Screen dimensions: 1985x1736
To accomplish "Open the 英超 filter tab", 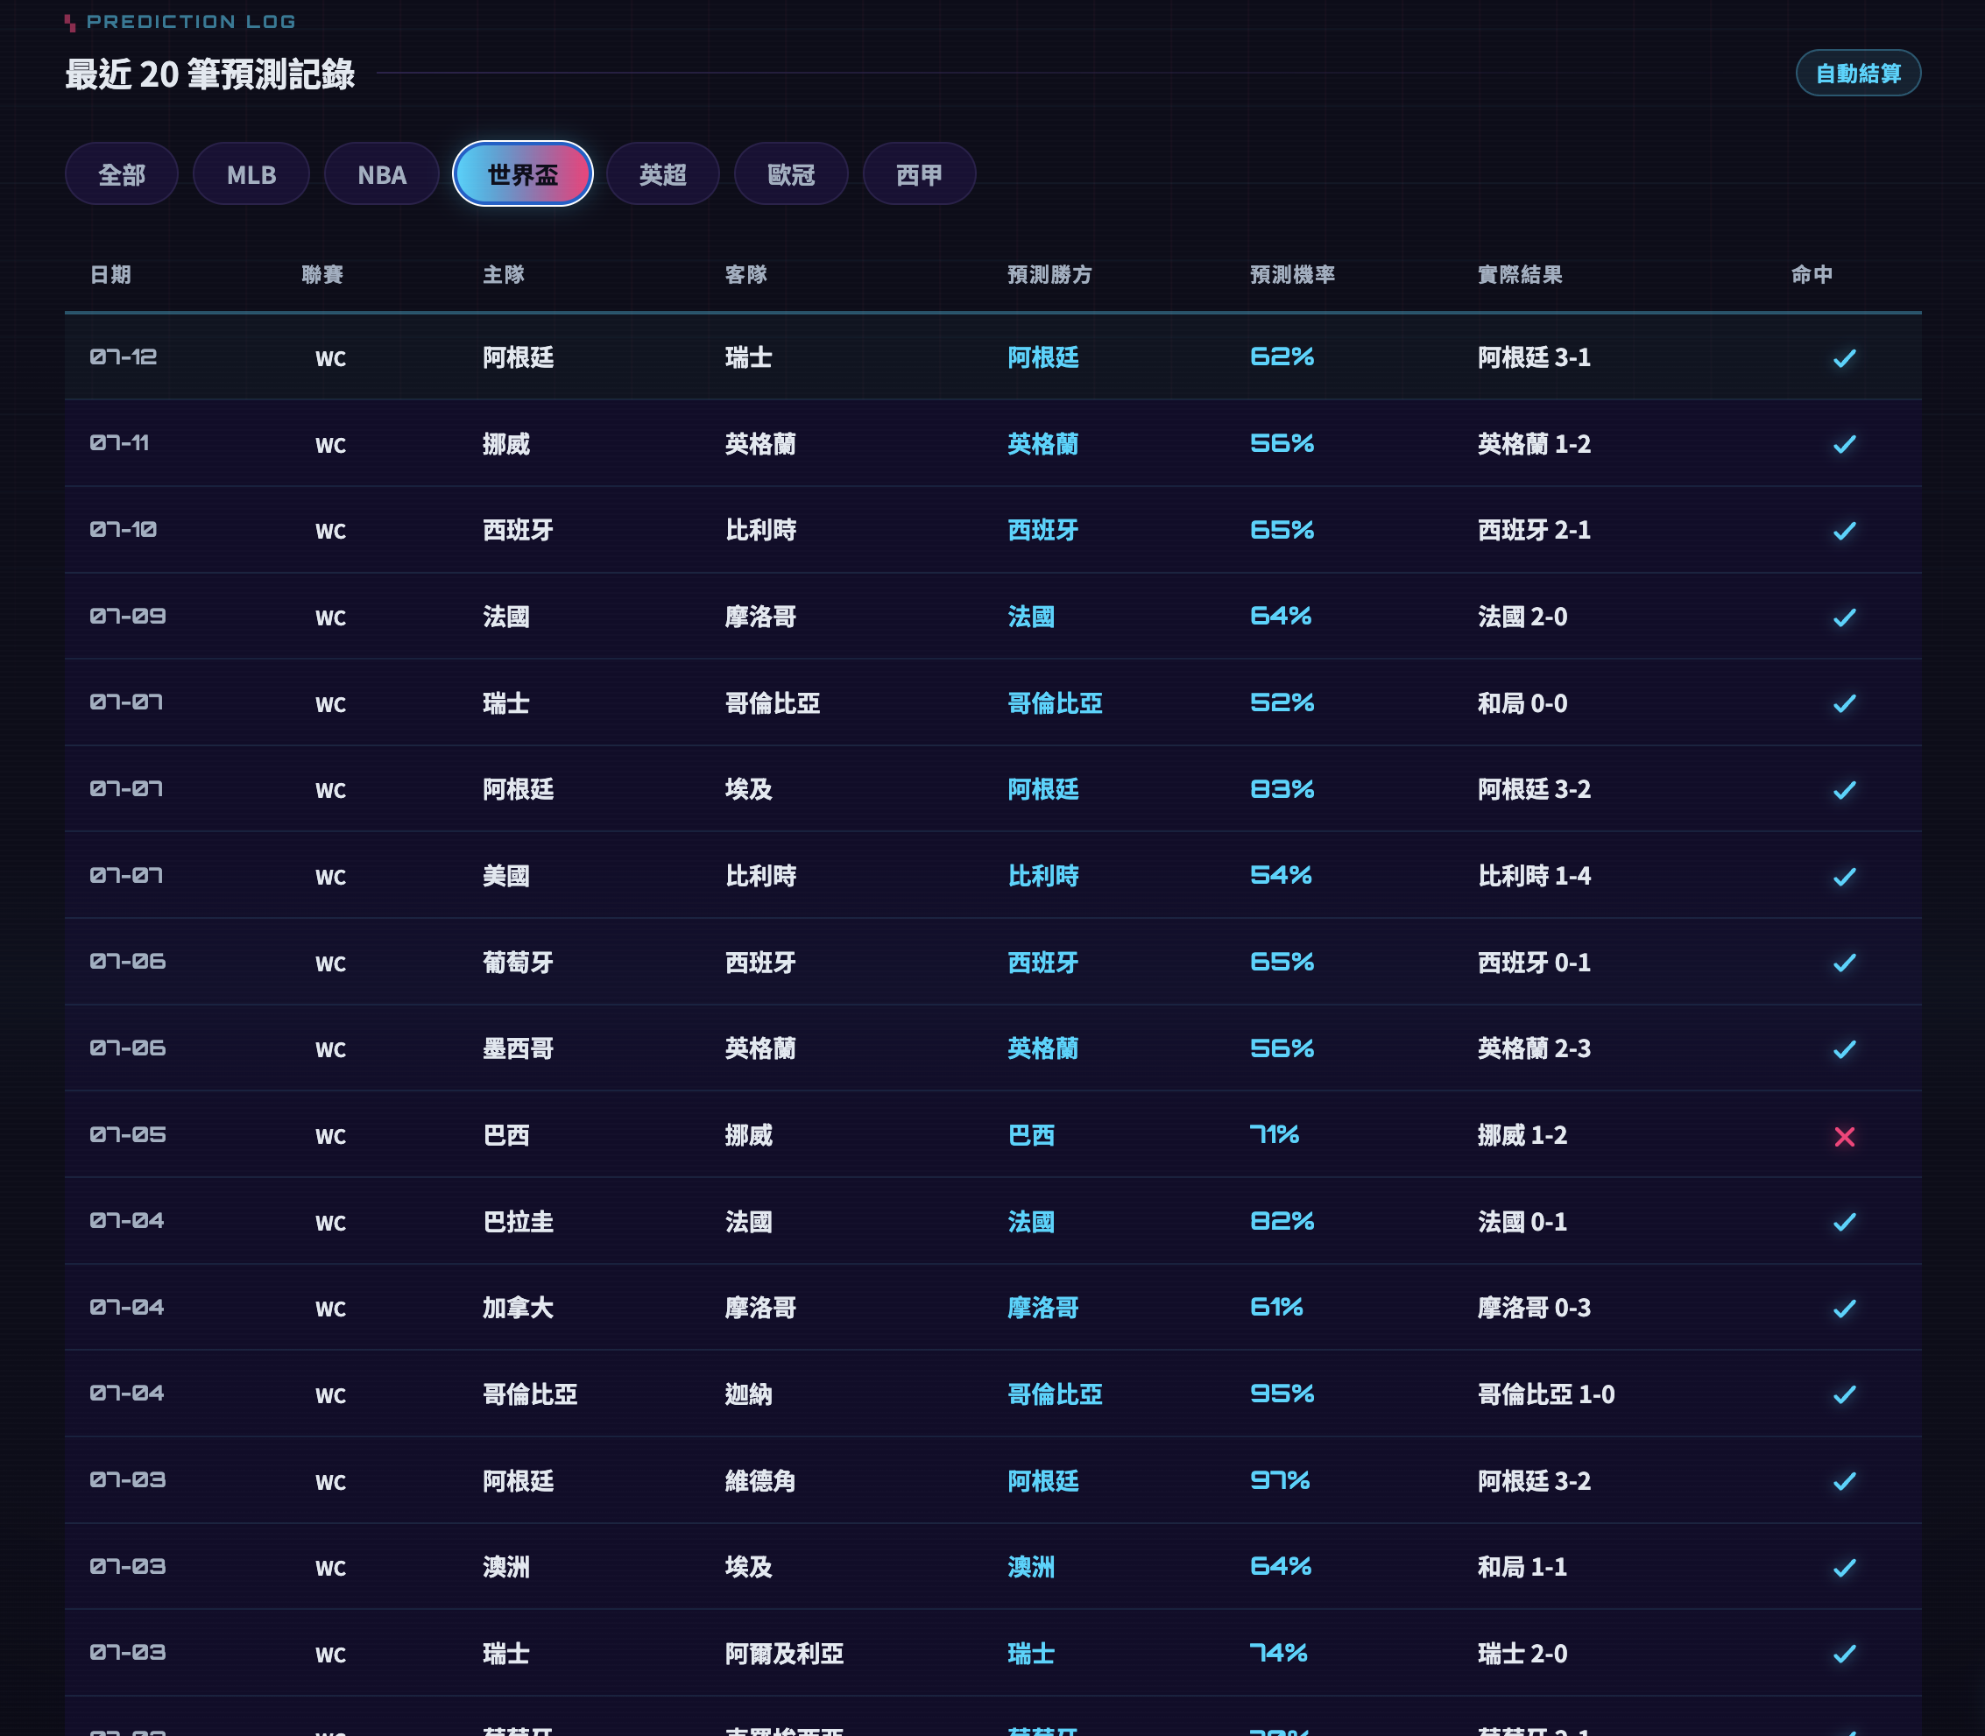I will coord(662,174).
